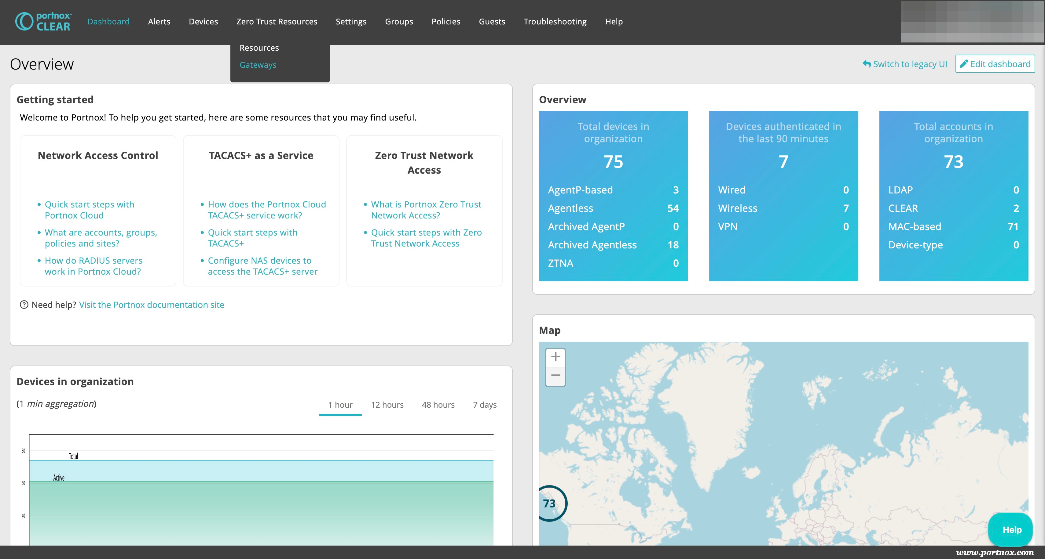
Task: Click the Agentless count row
Action: coord(613,208)
